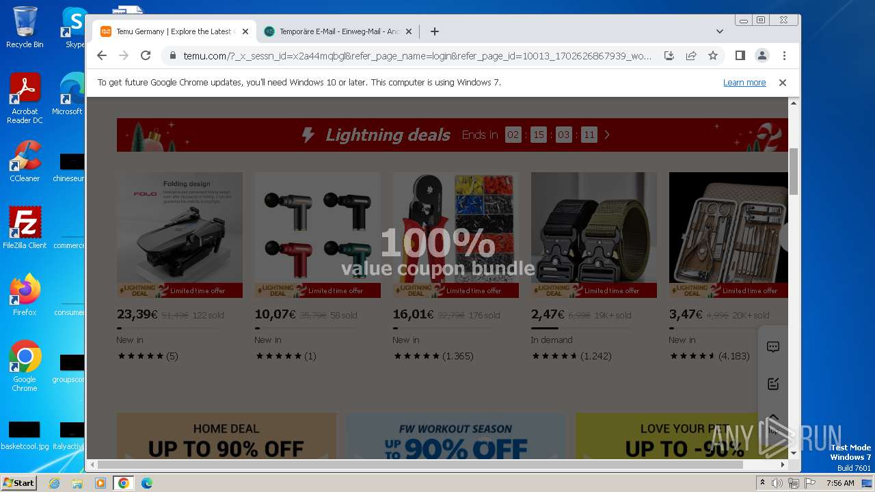
Task: Open the Chrome profile avatar
Action: click(762, 55)
